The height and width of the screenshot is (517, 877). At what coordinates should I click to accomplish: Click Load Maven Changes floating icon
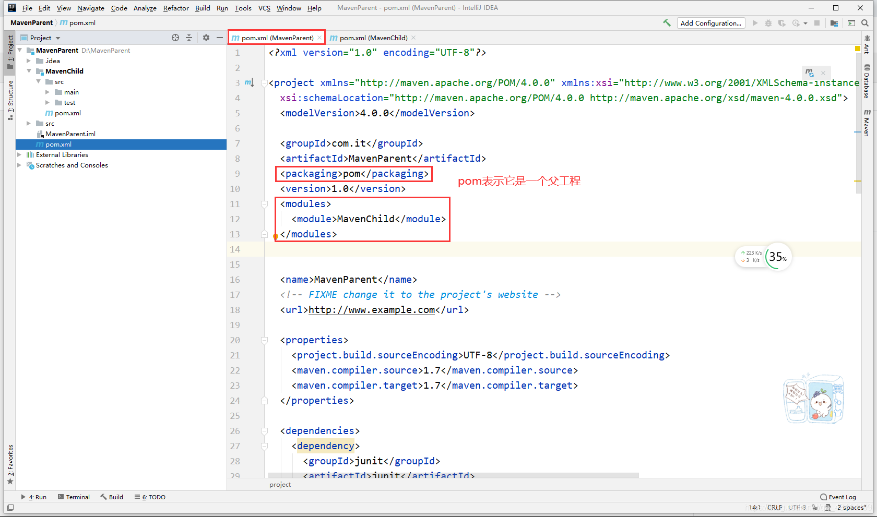pyautogui.click(x=810, y=73)
